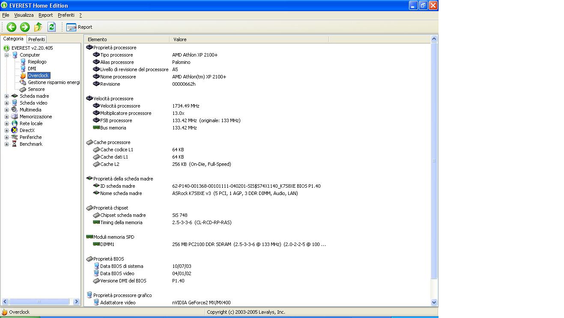Expand the DirectX tree node
The width and height of the screenshot is (564, 318).
click(6, 130)
